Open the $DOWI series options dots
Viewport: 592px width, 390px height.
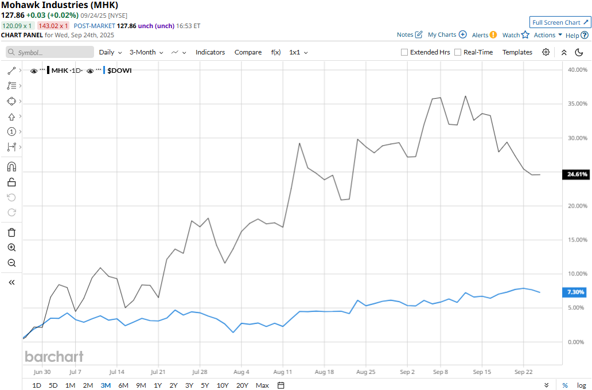[x=99, y=70]
